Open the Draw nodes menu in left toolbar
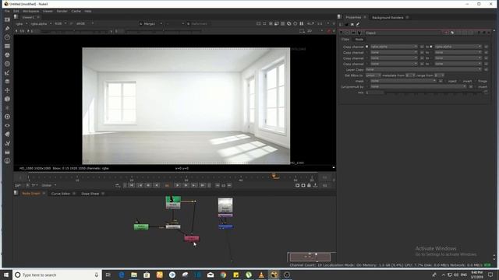Viewport: 499px width, 280px height. (x=7, y=29)
